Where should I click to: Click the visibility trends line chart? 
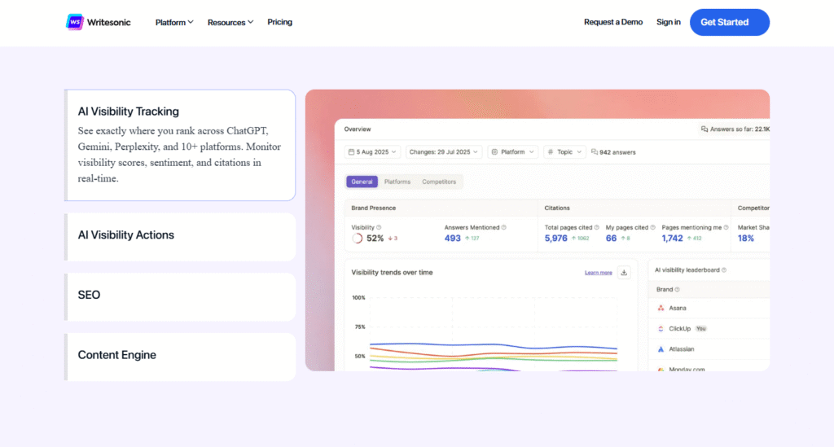[x=493, y=332]
